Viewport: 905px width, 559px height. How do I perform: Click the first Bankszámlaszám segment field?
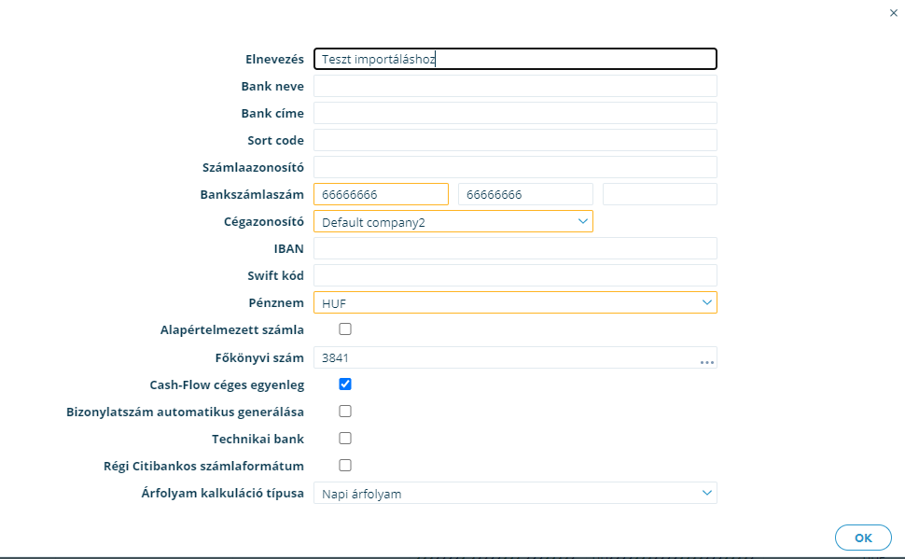[381, 194]
